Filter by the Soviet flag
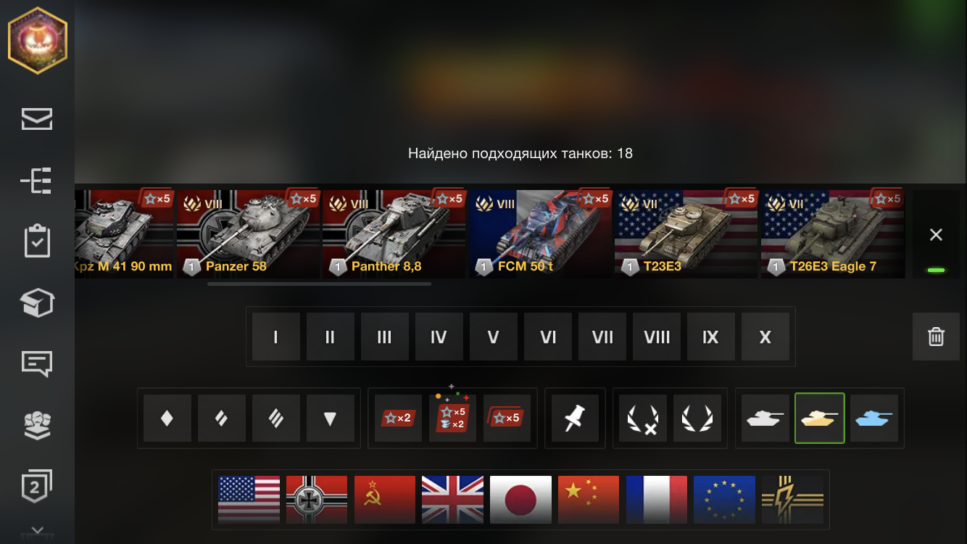 [x=385, y=499]
